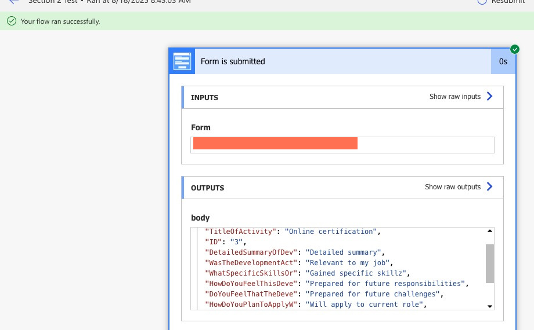Screen dimensions: 534x330
Task: Click the "Your flow ran successfully" message
Action: (x=60, y=21)
